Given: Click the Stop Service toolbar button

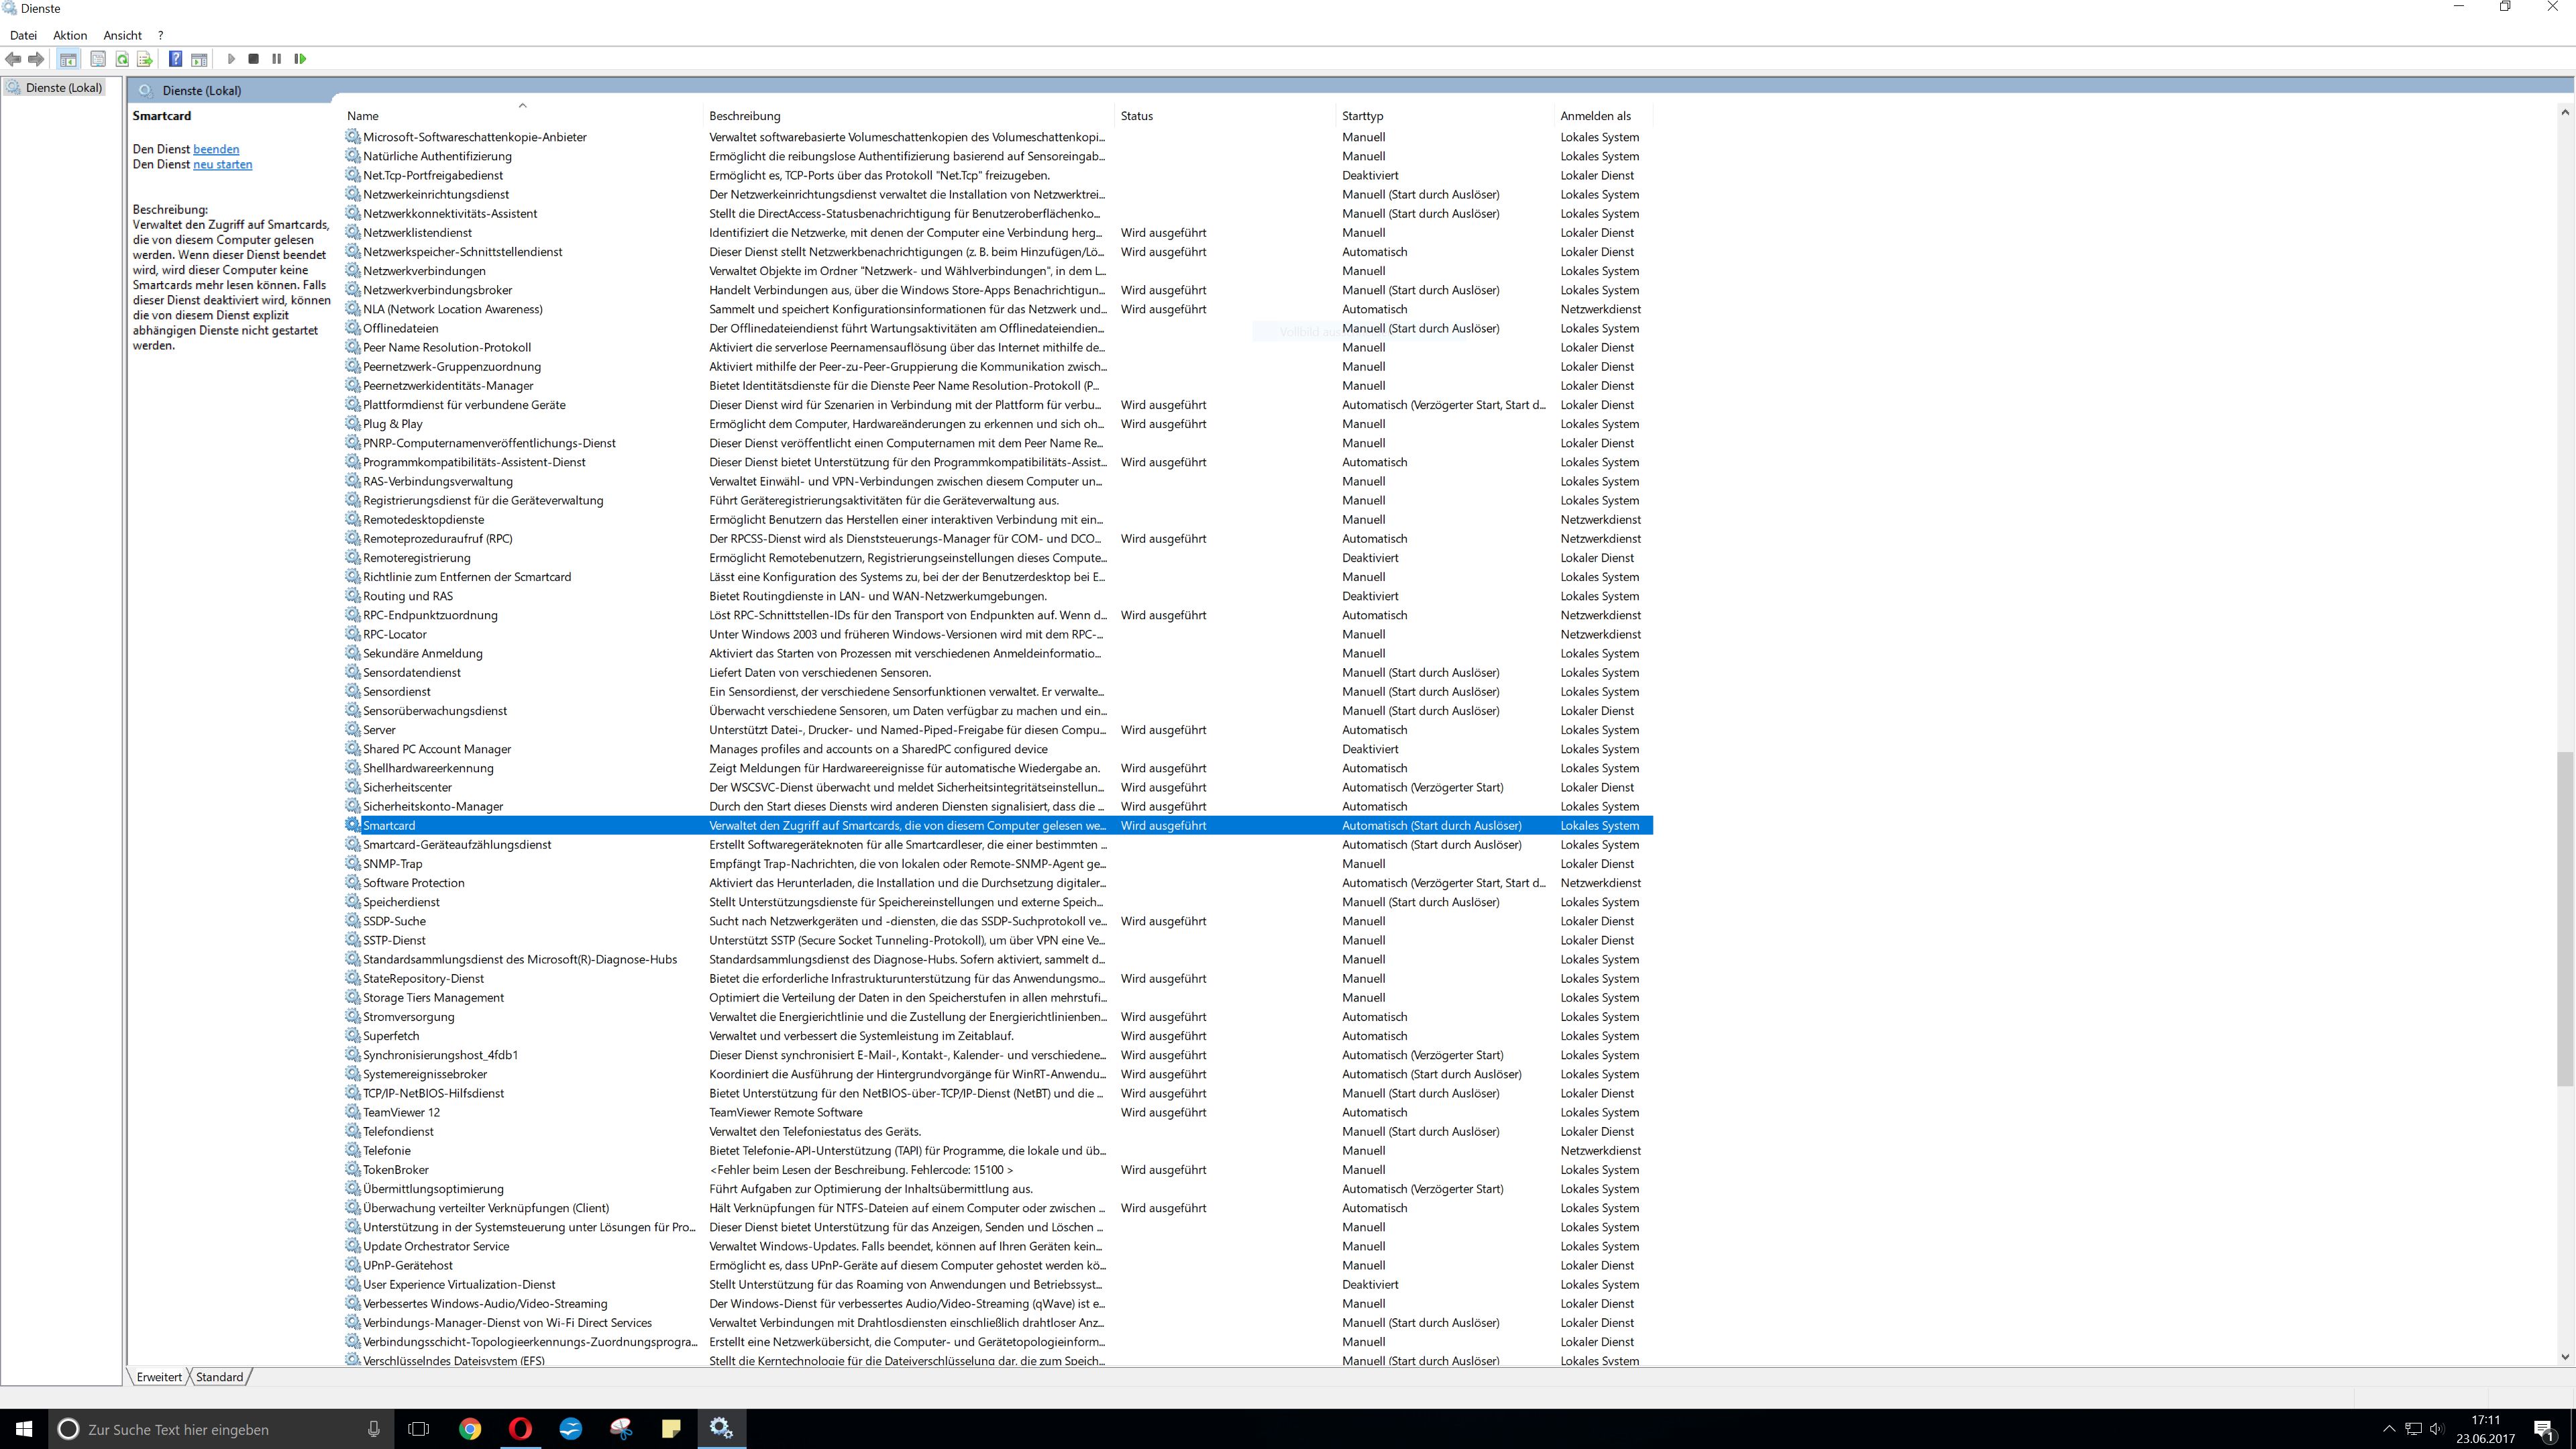Looking at the screenshot, I should pos(254,59).
